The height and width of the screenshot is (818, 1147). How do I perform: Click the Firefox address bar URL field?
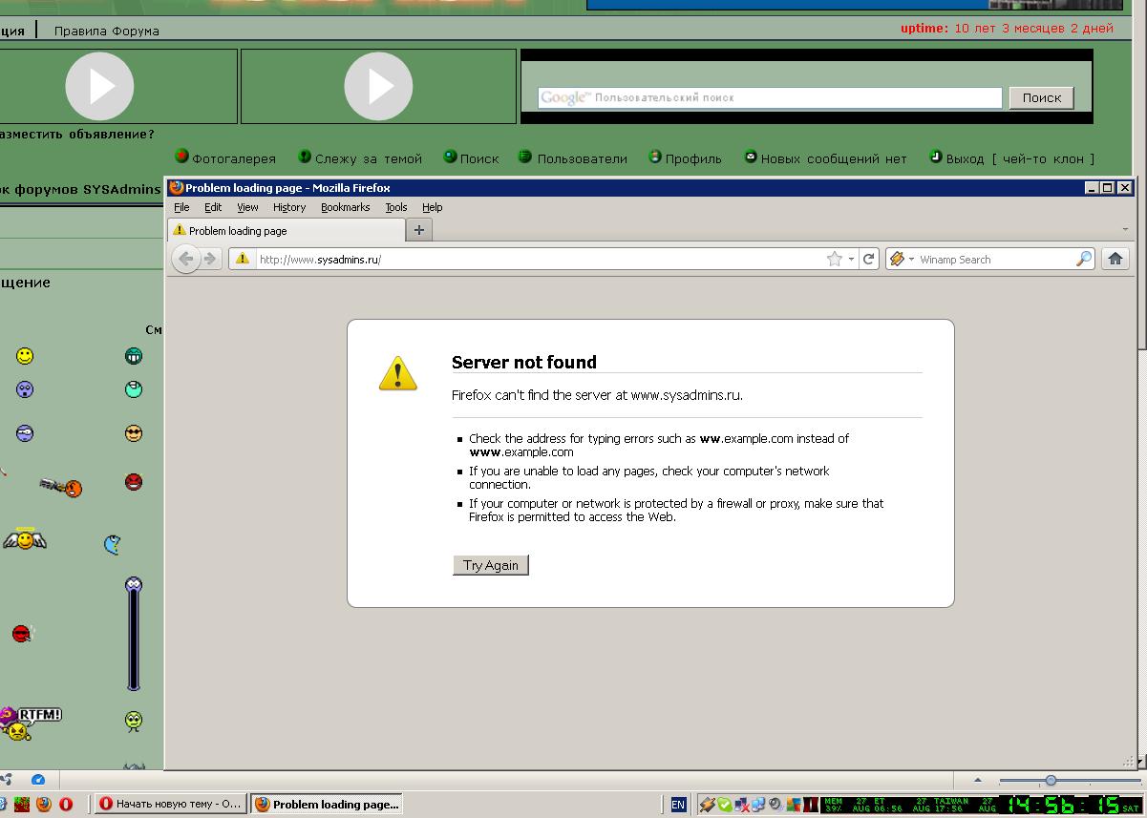click(x=540, y=259)
